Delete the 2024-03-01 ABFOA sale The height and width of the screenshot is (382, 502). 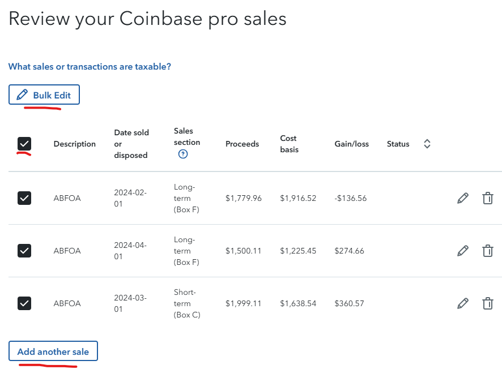[488, 303]
